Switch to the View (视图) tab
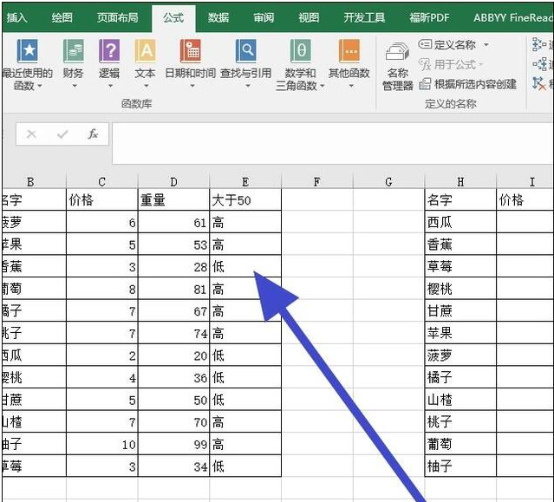 (309, 17)
